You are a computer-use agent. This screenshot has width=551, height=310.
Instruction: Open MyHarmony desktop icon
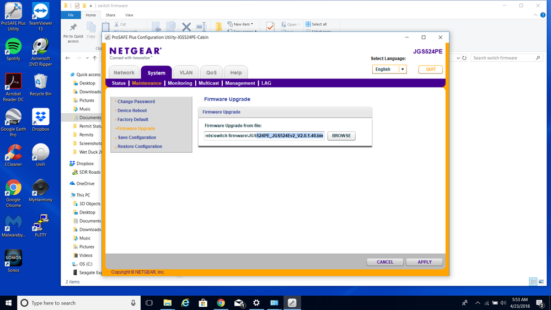[x=40, y=190]
